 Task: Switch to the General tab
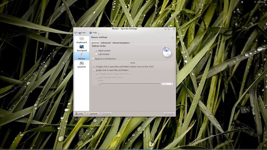[x=95, y=42]
